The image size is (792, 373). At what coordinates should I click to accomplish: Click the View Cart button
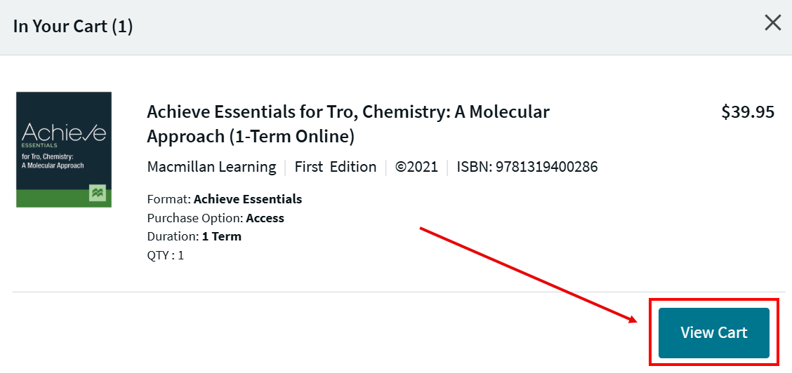pos(713,332)
